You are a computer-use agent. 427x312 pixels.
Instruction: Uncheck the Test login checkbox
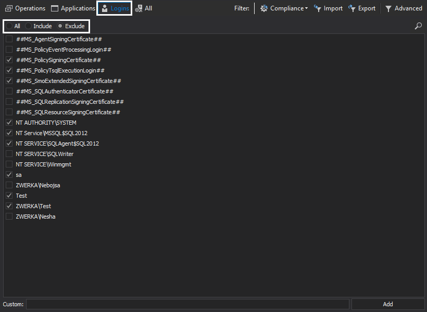tap(9, 196)
